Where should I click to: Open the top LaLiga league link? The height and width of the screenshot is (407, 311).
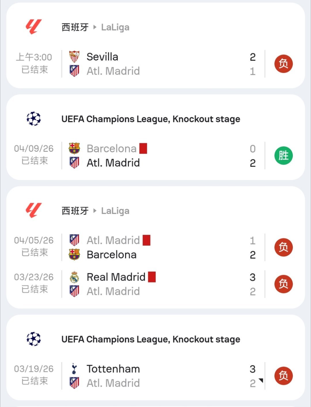(115, 27)
